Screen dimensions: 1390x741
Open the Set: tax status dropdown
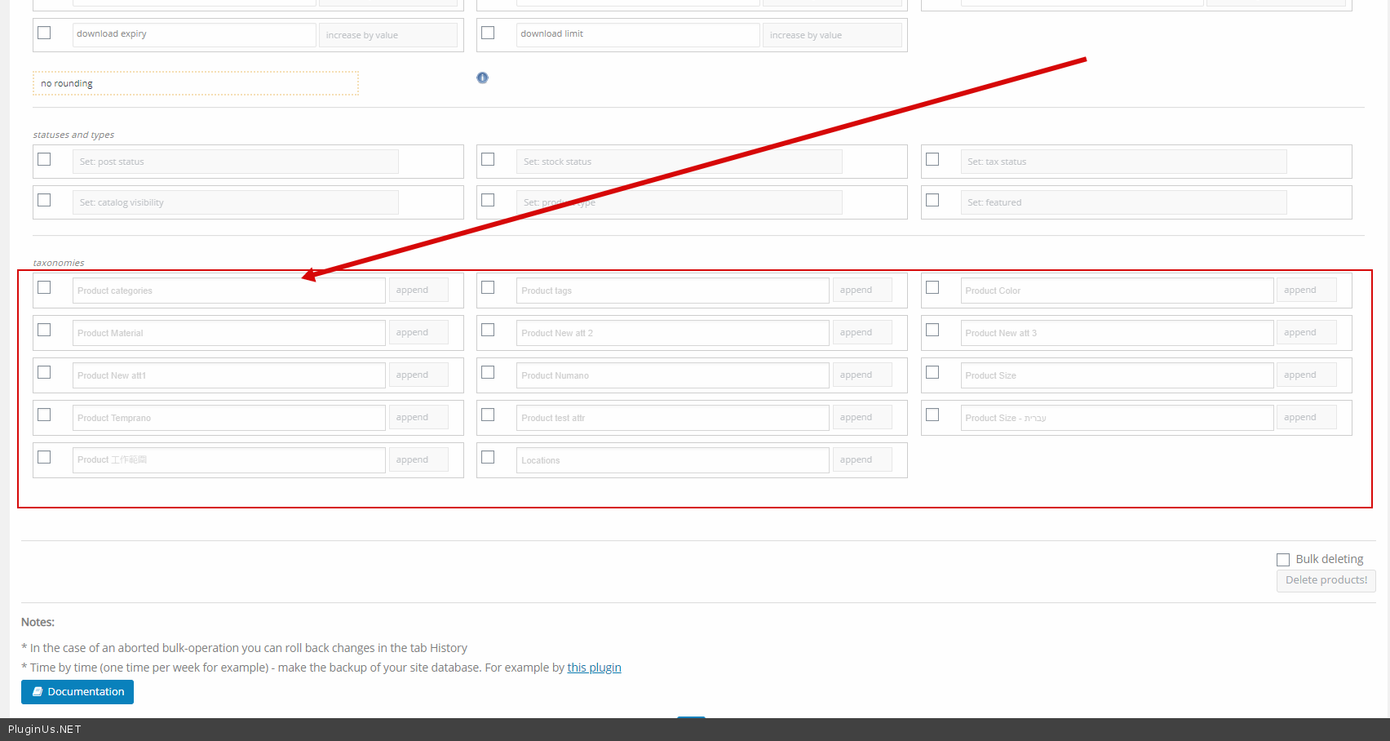click(x=1124, y=162)
